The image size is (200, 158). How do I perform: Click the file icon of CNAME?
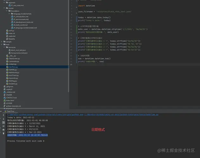click(4, 95)
